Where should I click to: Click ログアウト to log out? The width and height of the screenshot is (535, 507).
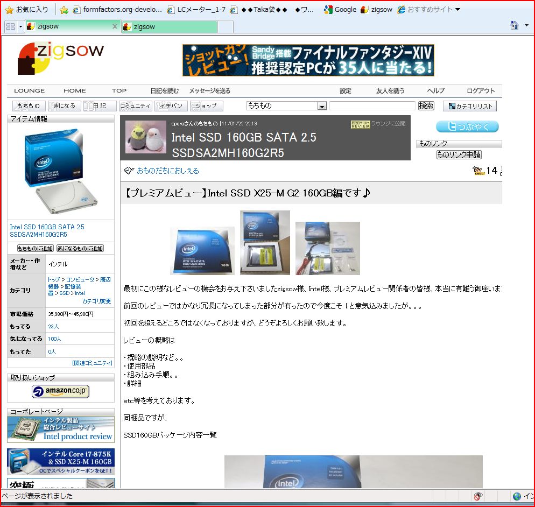coord(481,91)
